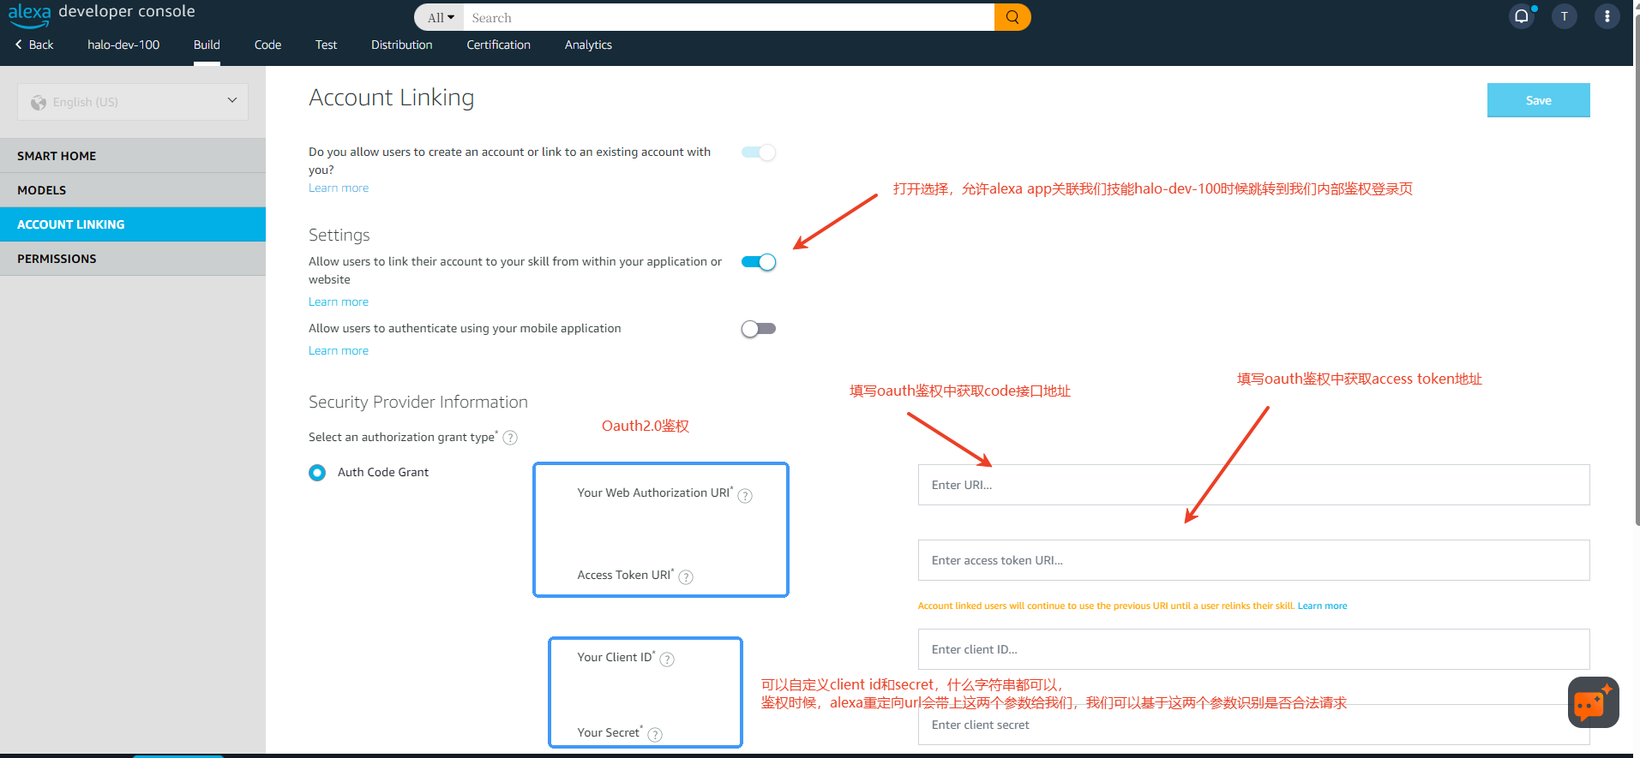This screenshot has height=758, width=1640.
Task: Open the Certification tab
Action: (x=498, y=45)
